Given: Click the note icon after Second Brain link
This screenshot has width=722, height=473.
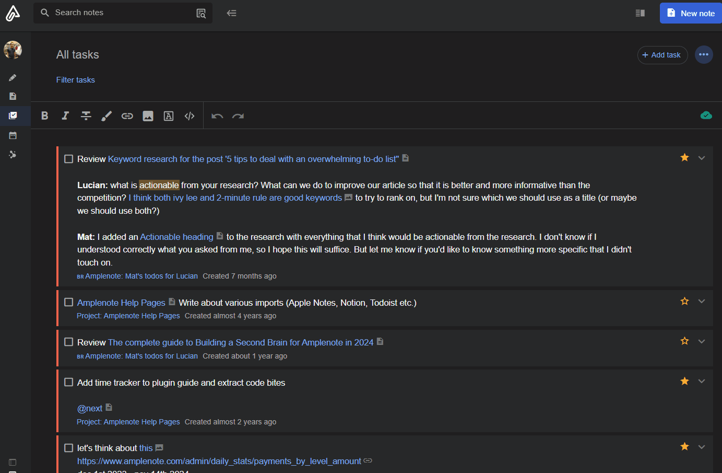Looking at the screenshot, I should [380, 341].
